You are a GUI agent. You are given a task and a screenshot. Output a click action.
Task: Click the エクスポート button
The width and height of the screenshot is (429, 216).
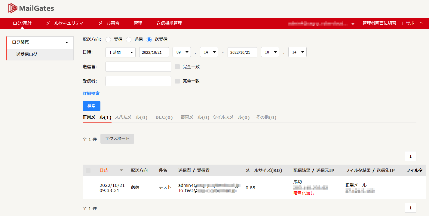(x=117, y=139)
